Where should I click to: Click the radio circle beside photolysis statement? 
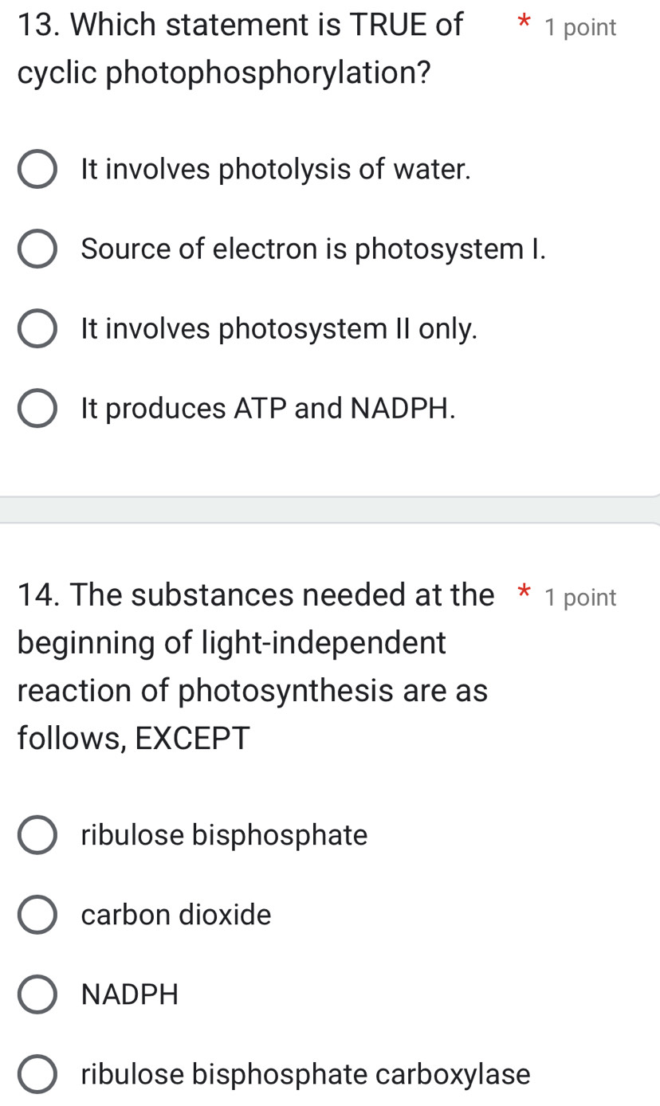[x=37, y=170]
